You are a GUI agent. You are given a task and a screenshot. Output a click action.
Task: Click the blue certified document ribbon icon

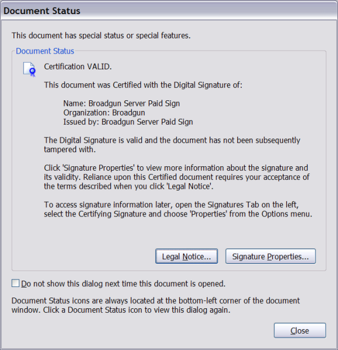pos(29,69)
